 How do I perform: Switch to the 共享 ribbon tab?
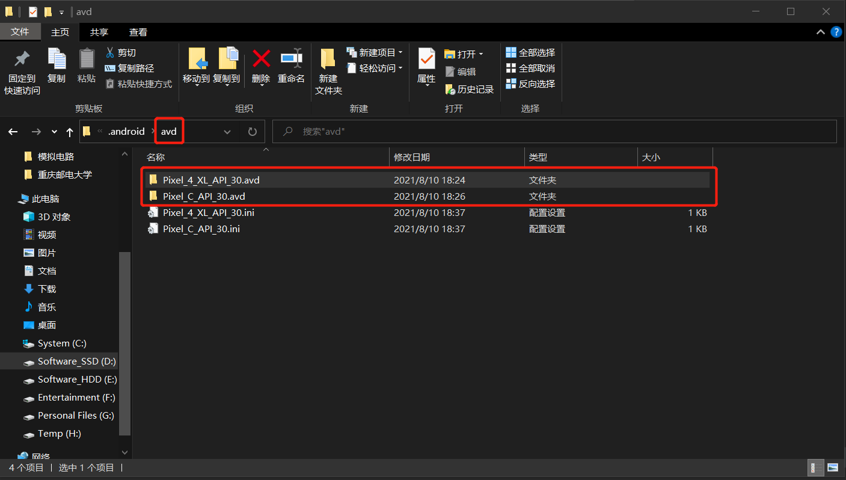point(99,32)
